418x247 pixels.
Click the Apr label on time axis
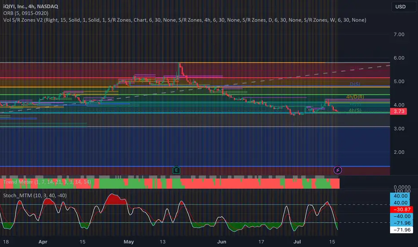coord(43,242)
